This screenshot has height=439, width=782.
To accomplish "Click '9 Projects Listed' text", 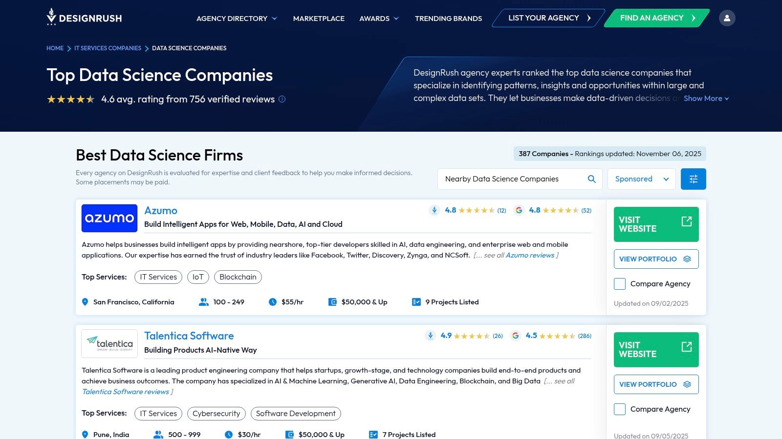I will (x=452, y=302).
